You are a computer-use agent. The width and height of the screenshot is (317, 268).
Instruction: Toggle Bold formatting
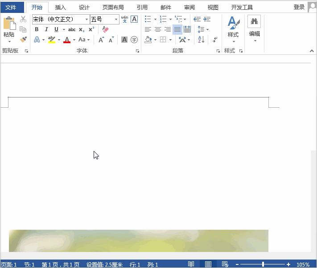[37, 29]
